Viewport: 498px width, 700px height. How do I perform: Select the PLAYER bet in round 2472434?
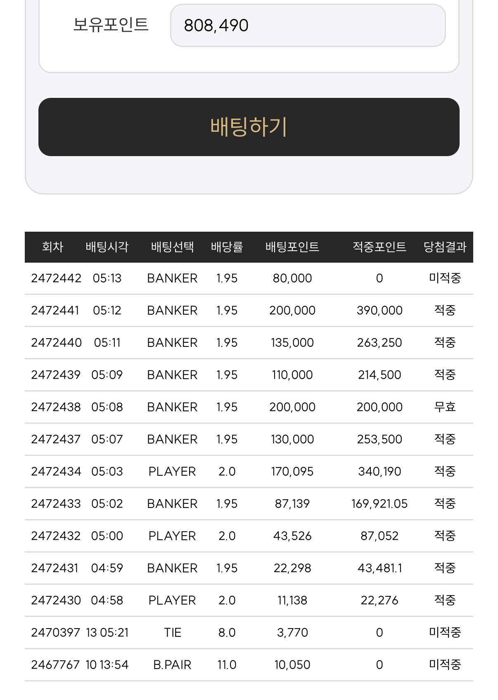tap(172, 472)
